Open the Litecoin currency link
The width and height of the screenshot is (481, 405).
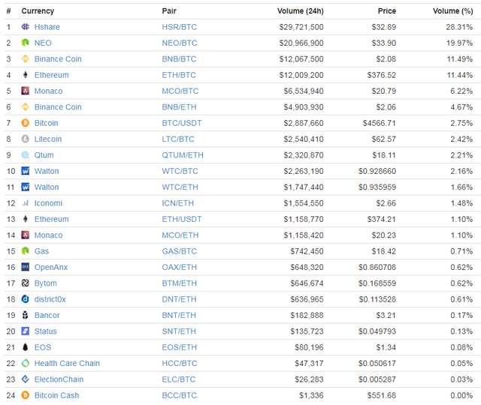[x=48, y=139]
